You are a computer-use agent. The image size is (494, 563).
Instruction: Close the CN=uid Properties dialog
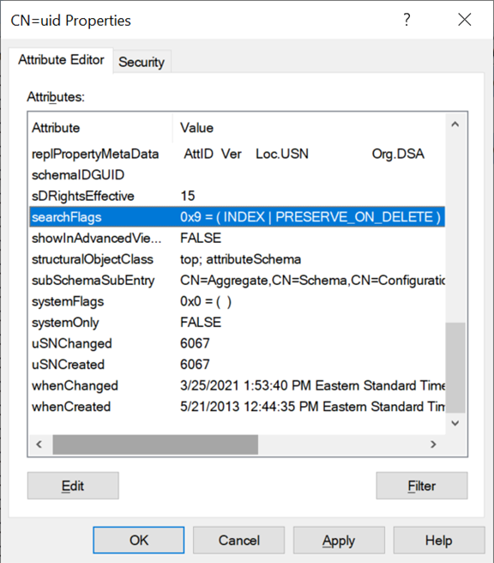coord(465,20)
